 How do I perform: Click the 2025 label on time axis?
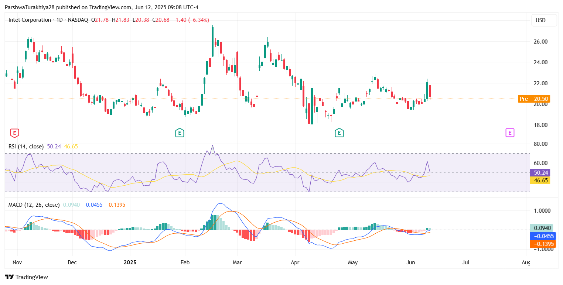[130, 262]
